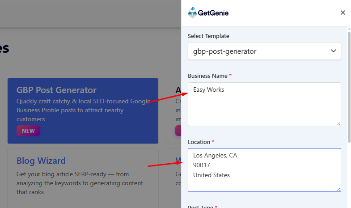
Task: Close the GetGenie side panel
Action: point(343,13)
